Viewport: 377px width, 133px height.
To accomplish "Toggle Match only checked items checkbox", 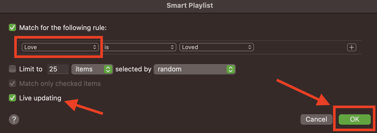I will [12, 84].
